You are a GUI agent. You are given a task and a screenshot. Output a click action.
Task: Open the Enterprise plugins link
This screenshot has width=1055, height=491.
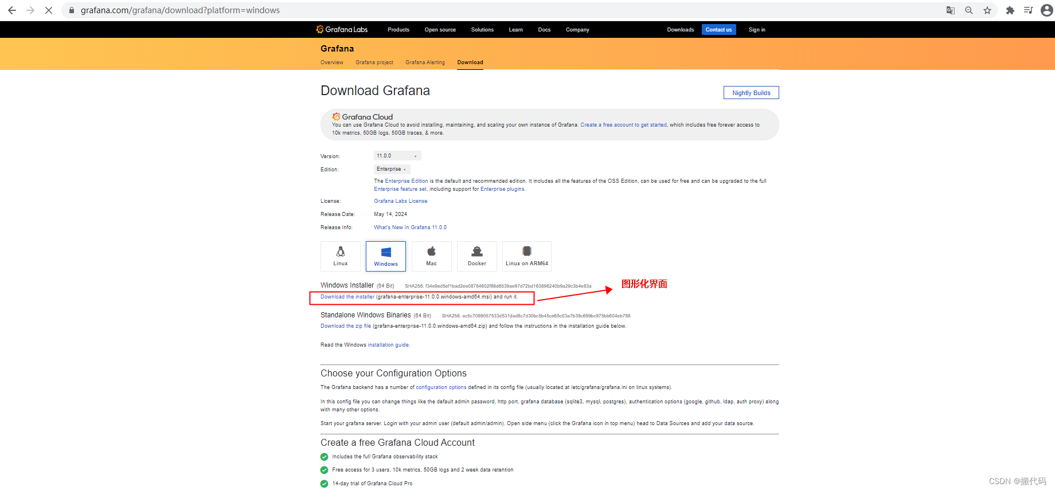[502, 189]
